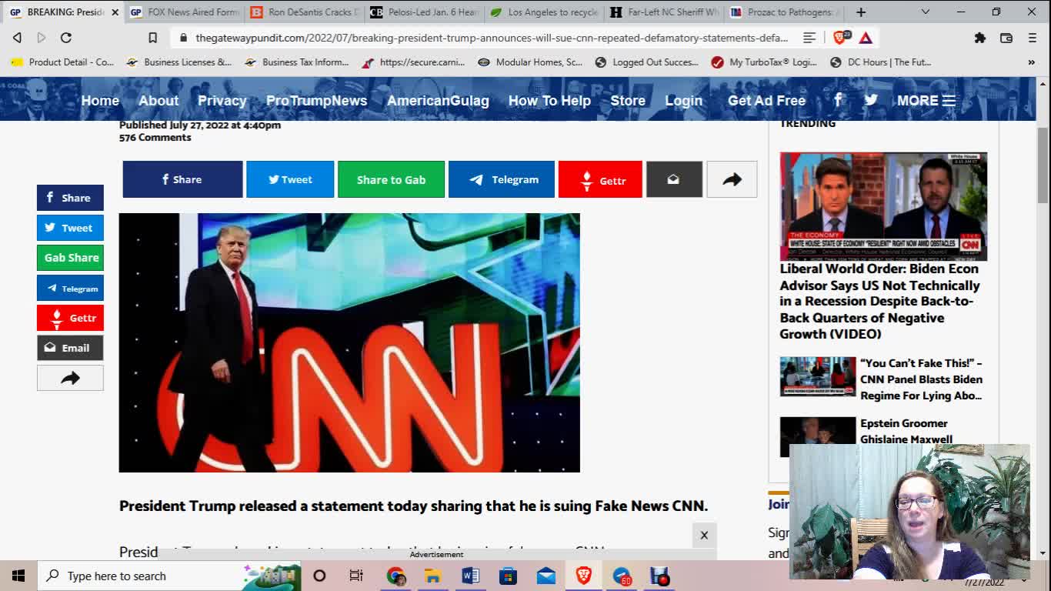Viewport: 1051px width, 591px height.
Task: Open Liberal World Order trending video thumbnail
Action: coord(883,206)
